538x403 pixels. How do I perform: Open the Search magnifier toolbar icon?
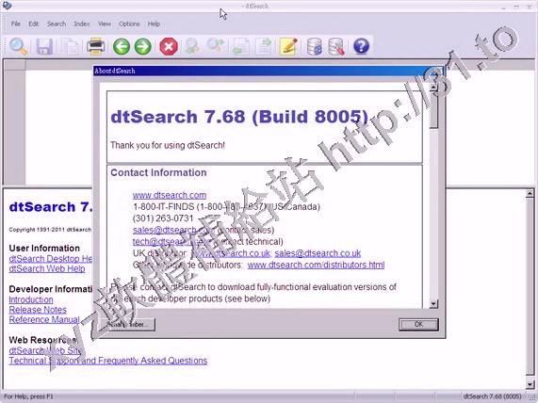click(18, 46)
